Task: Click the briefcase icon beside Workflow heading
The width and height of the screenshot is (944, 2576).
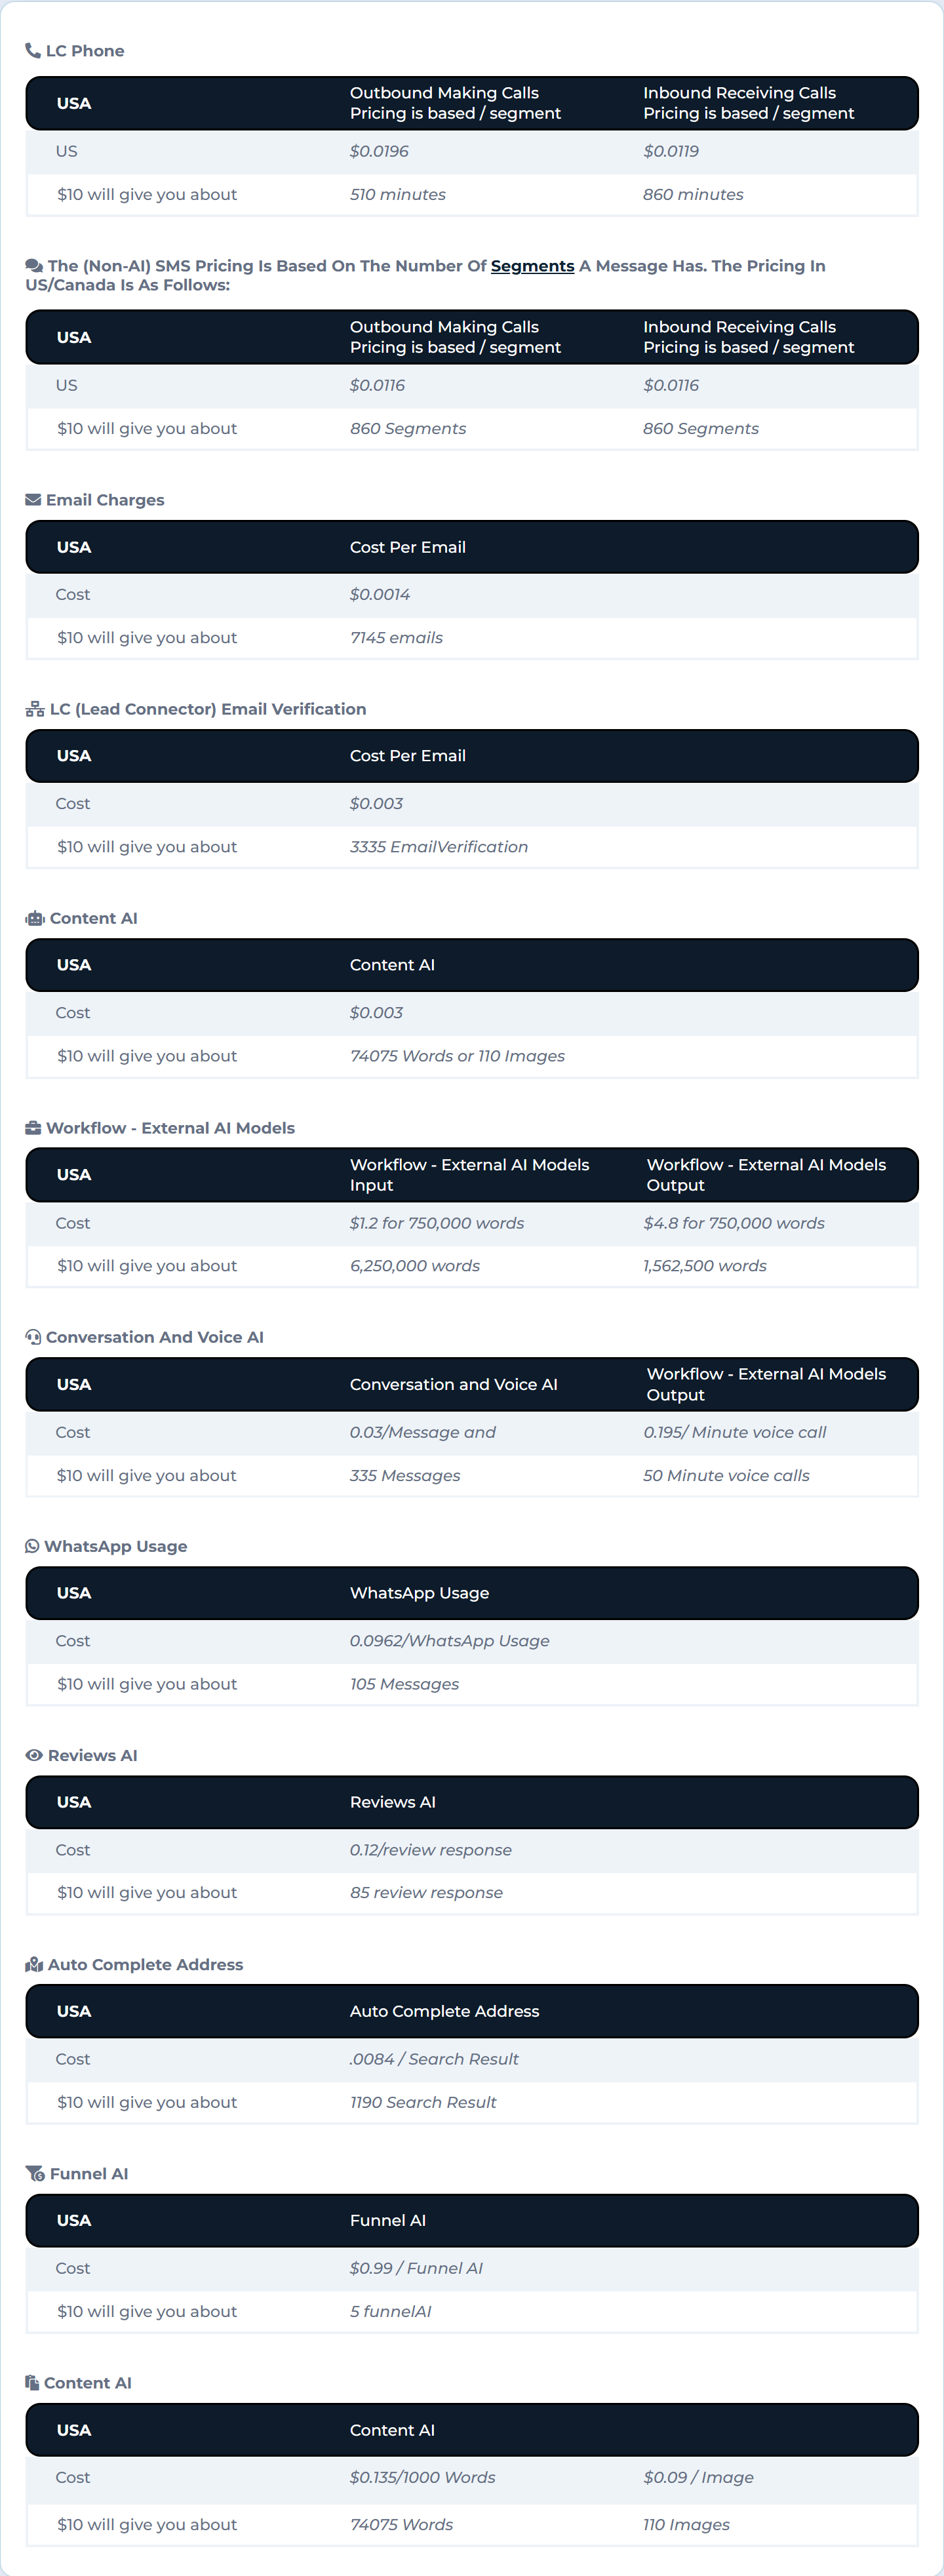Action: click(x=33, y=1128)
